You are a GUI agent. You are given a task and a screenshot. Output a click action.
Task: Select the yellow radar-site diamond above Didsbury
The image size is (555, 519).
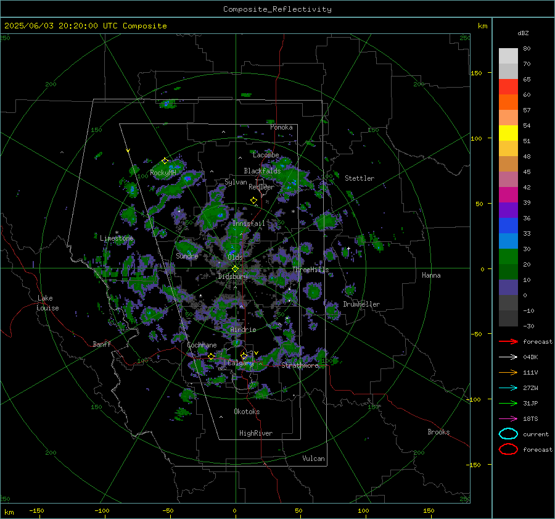(x=235, y=269)
